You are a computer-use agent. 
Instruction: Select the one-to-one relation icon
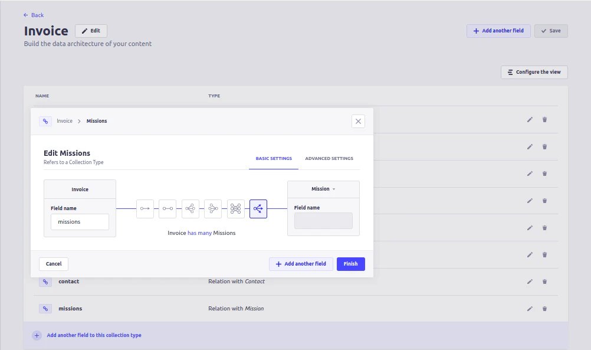[x=168, y=208]
